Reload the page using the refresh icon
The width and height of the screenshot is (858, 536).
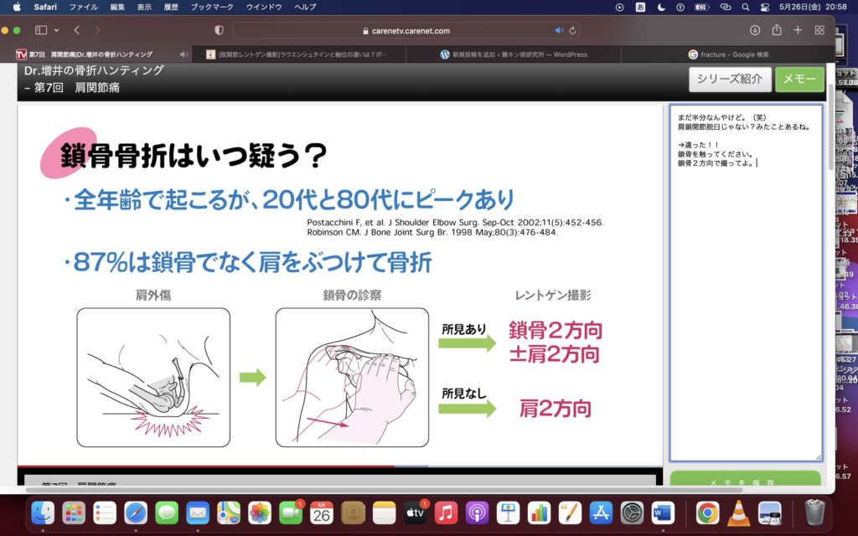pyautogui.click(x=573, y=31)
